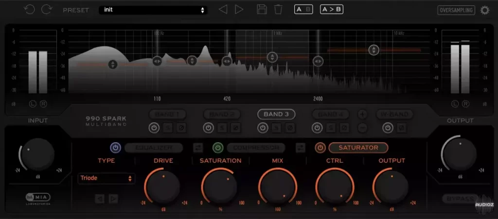Click the Drive knob
This screenshot has height=219, width=498.
(x=163, y=187)
